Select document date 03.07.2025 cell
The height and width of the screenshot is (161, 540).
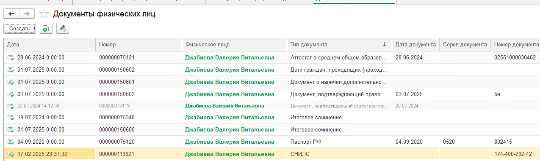409,94
